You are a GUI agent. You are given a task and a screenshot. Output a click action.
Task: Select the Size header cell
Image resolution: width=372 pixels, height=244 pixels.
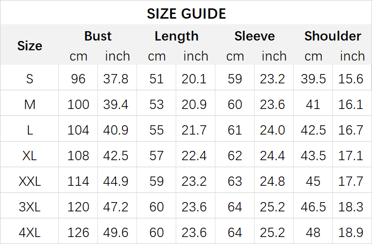(x=29, y=46)
